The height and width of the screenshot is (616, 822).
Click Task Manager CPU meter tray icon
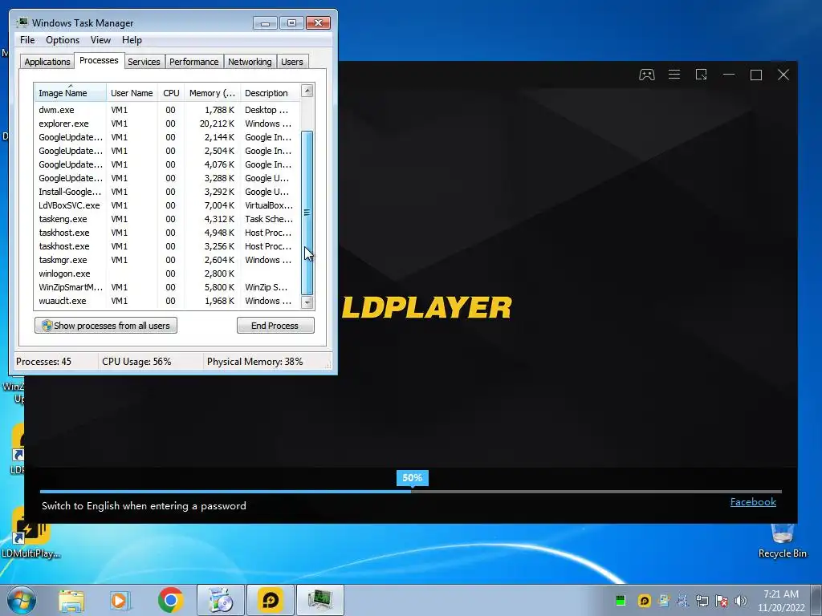[621, 600]
